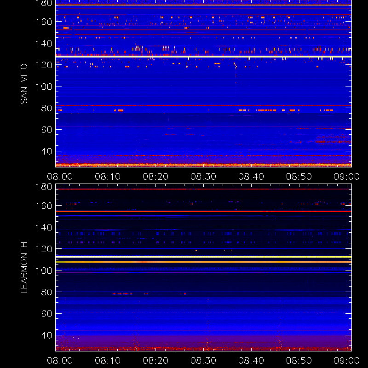Pick the 140 frequency label on San Vito axis
368x368 pixels.
tap(44, 43)
